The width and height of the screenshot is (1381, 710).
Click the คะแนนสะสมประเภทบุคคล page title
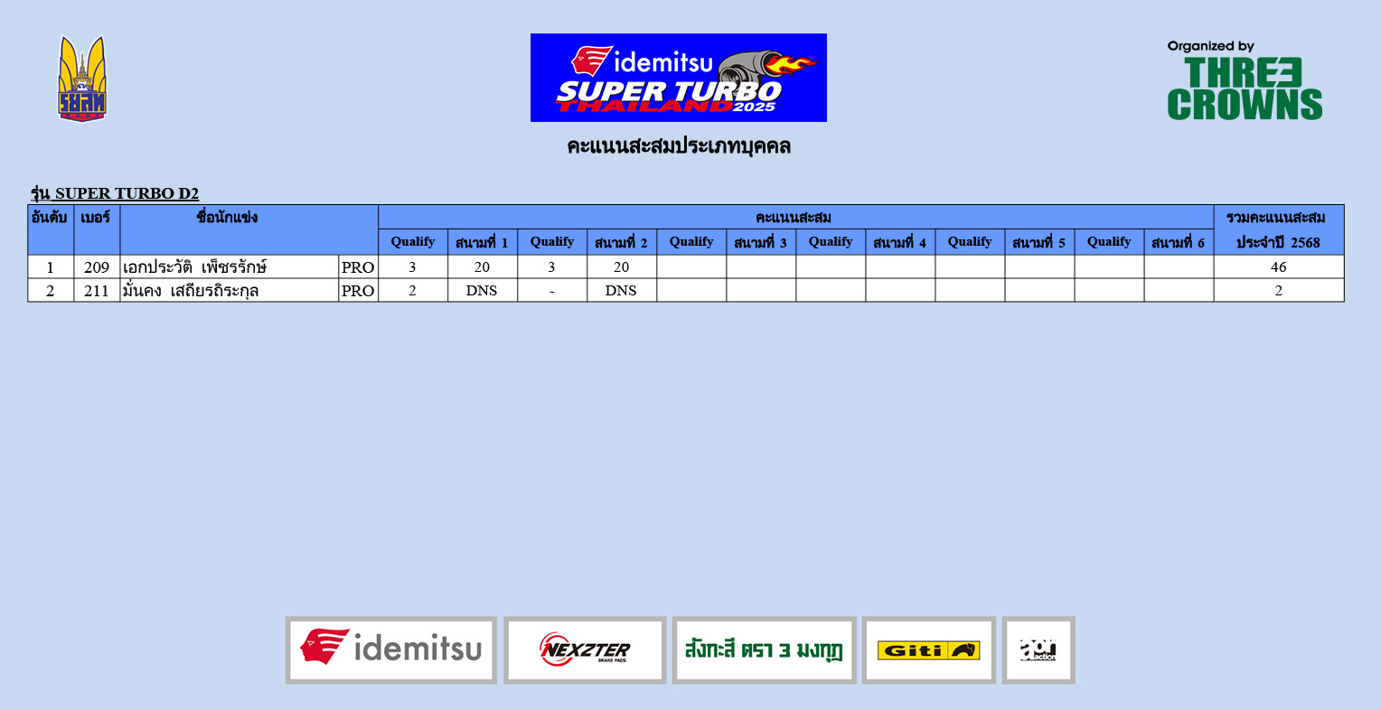coord(679,146)
